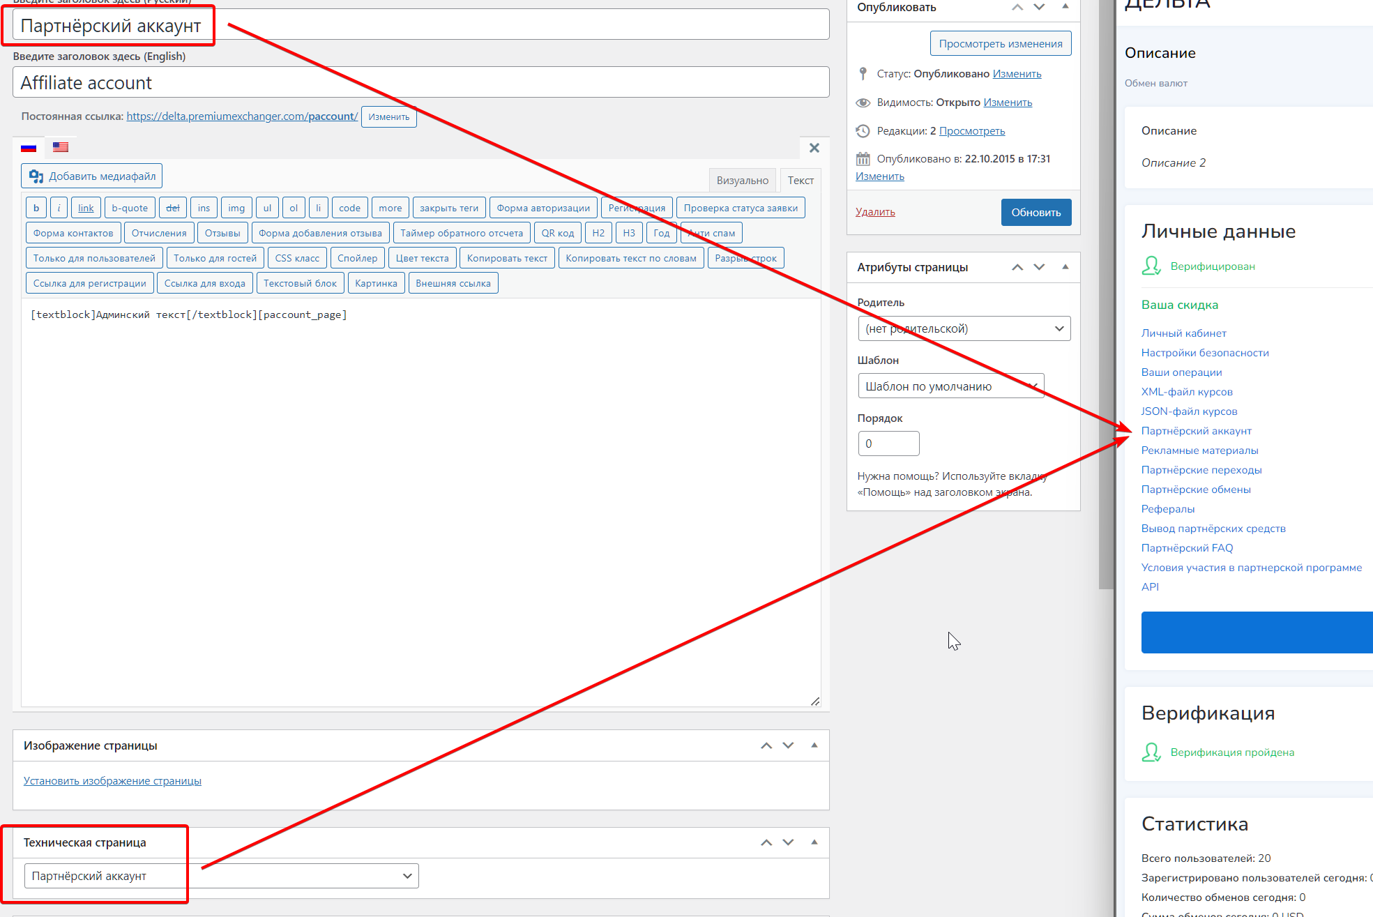Select the Russian flag language icon
The image size is (1373, 917).
coord(29,147)
